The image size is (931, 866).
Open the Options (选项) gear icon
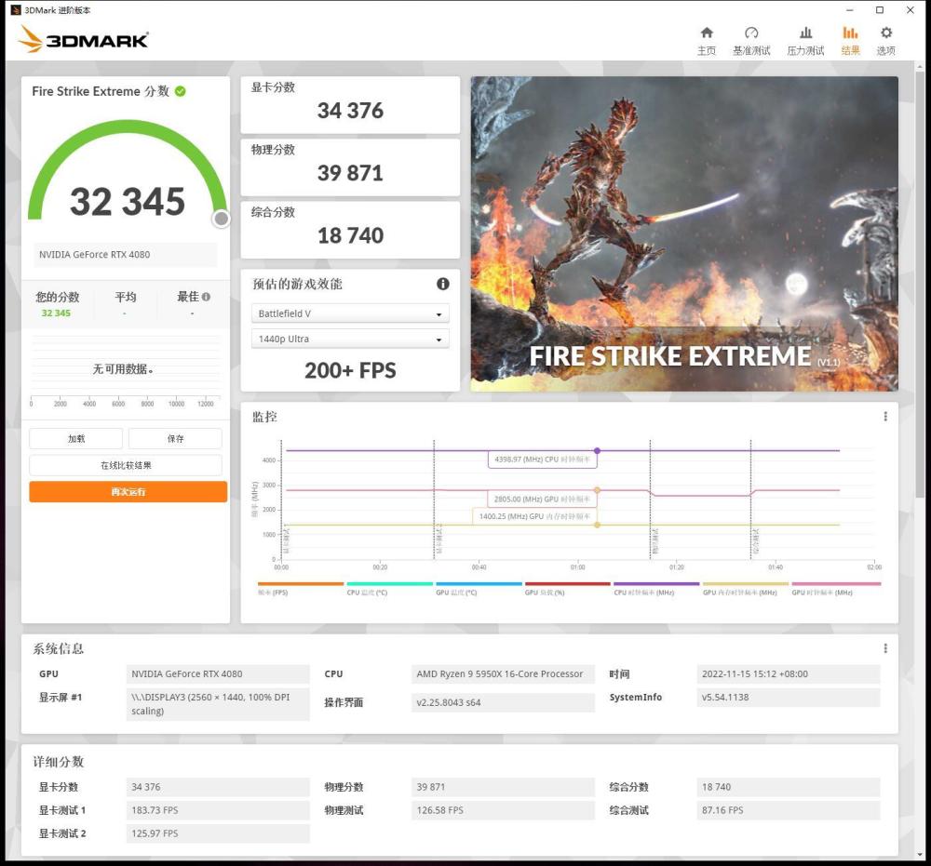886,32
